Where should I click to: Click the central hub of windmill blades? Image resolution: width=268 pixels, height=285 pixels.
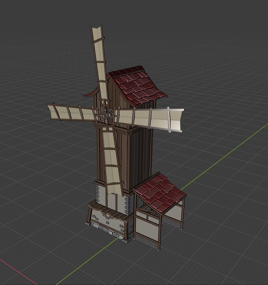click(x=105, y=115)
